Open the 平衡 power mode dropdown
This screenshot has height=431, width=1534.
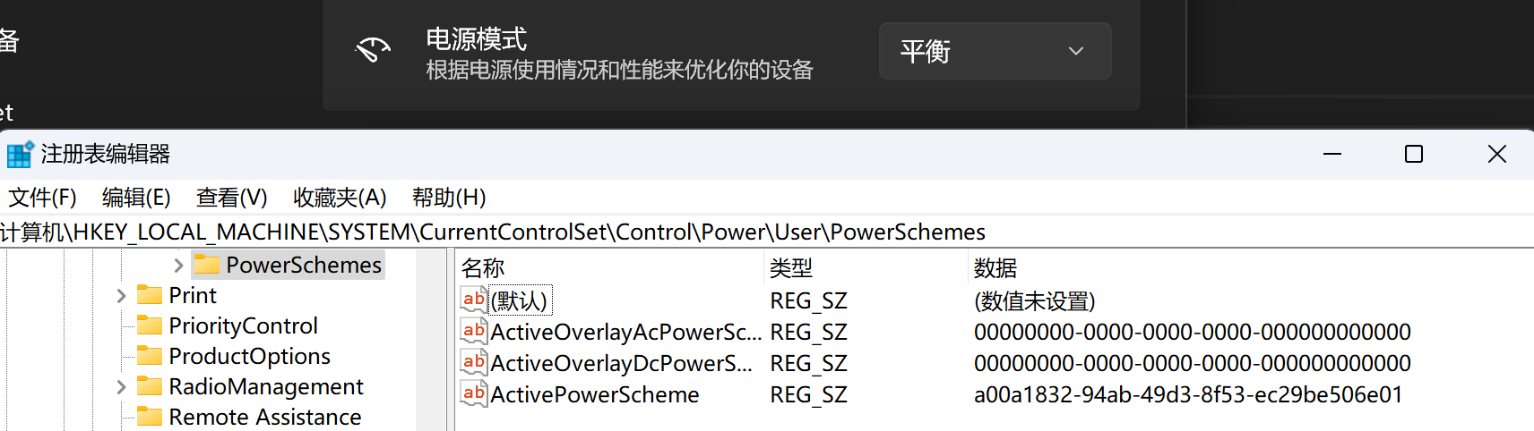pyautogui.click(x=995, y=51)
